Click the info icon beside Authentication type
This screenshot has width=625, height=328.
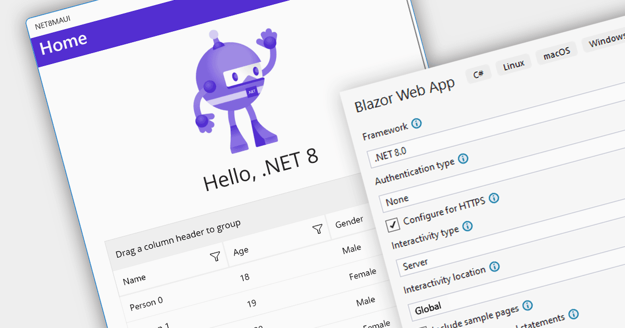click(x=463, y=158)
